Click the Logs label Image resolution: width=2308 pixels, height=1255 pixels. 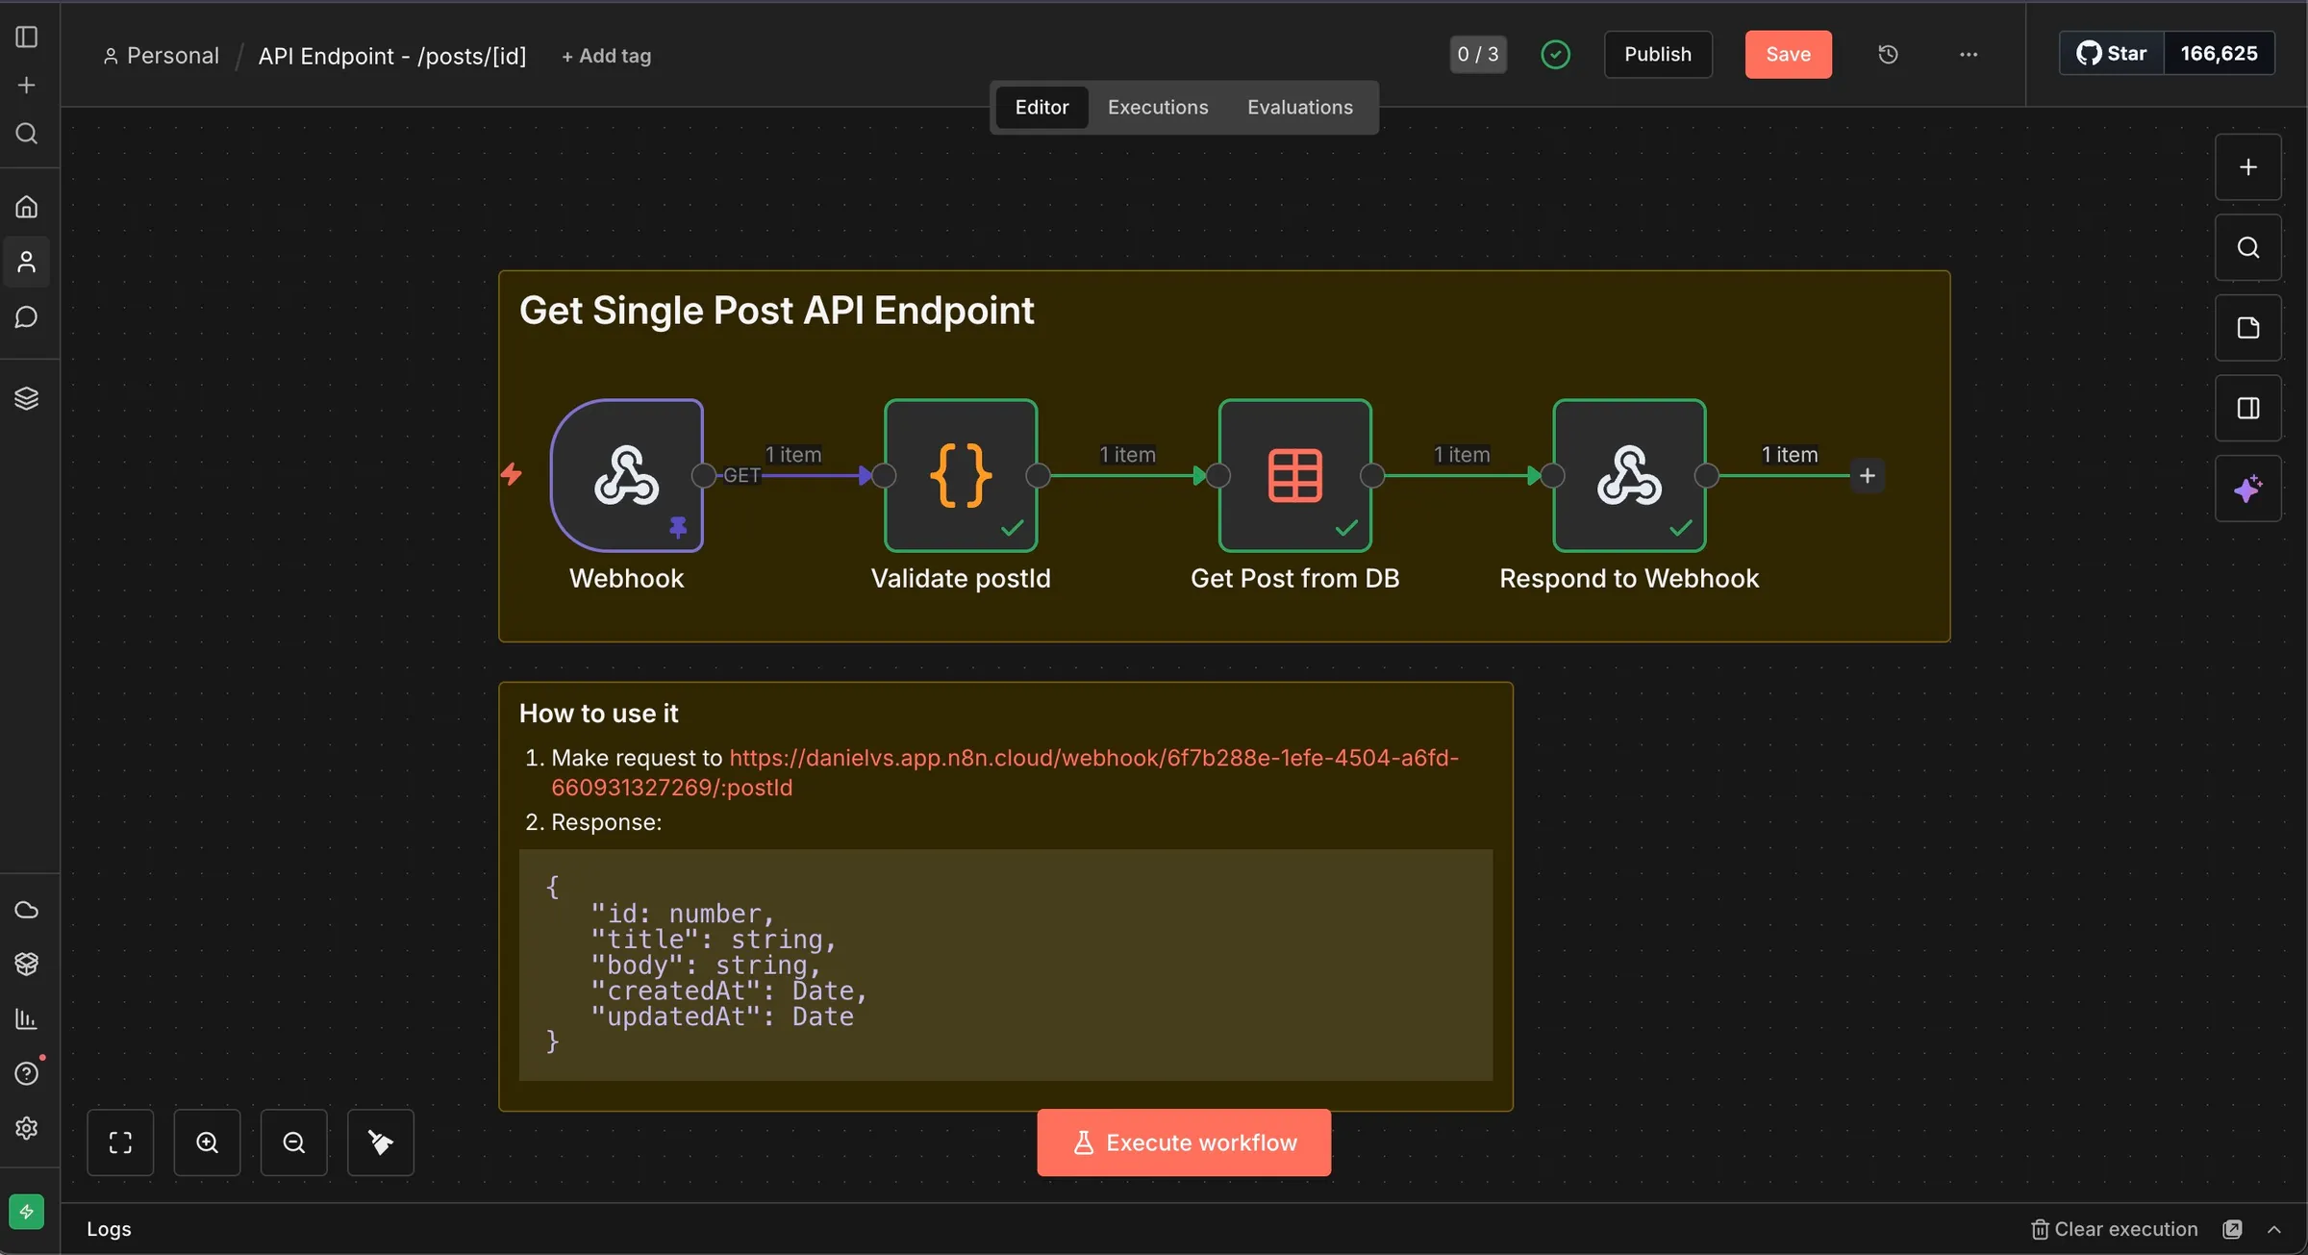[109, 1229]
